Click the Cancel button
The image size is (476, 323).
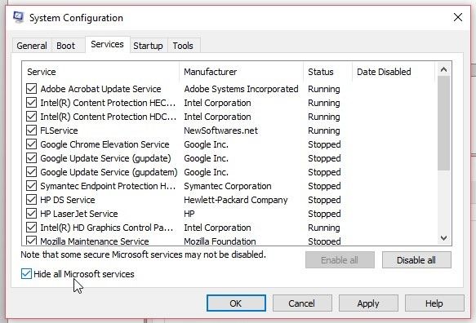[302, 303]
